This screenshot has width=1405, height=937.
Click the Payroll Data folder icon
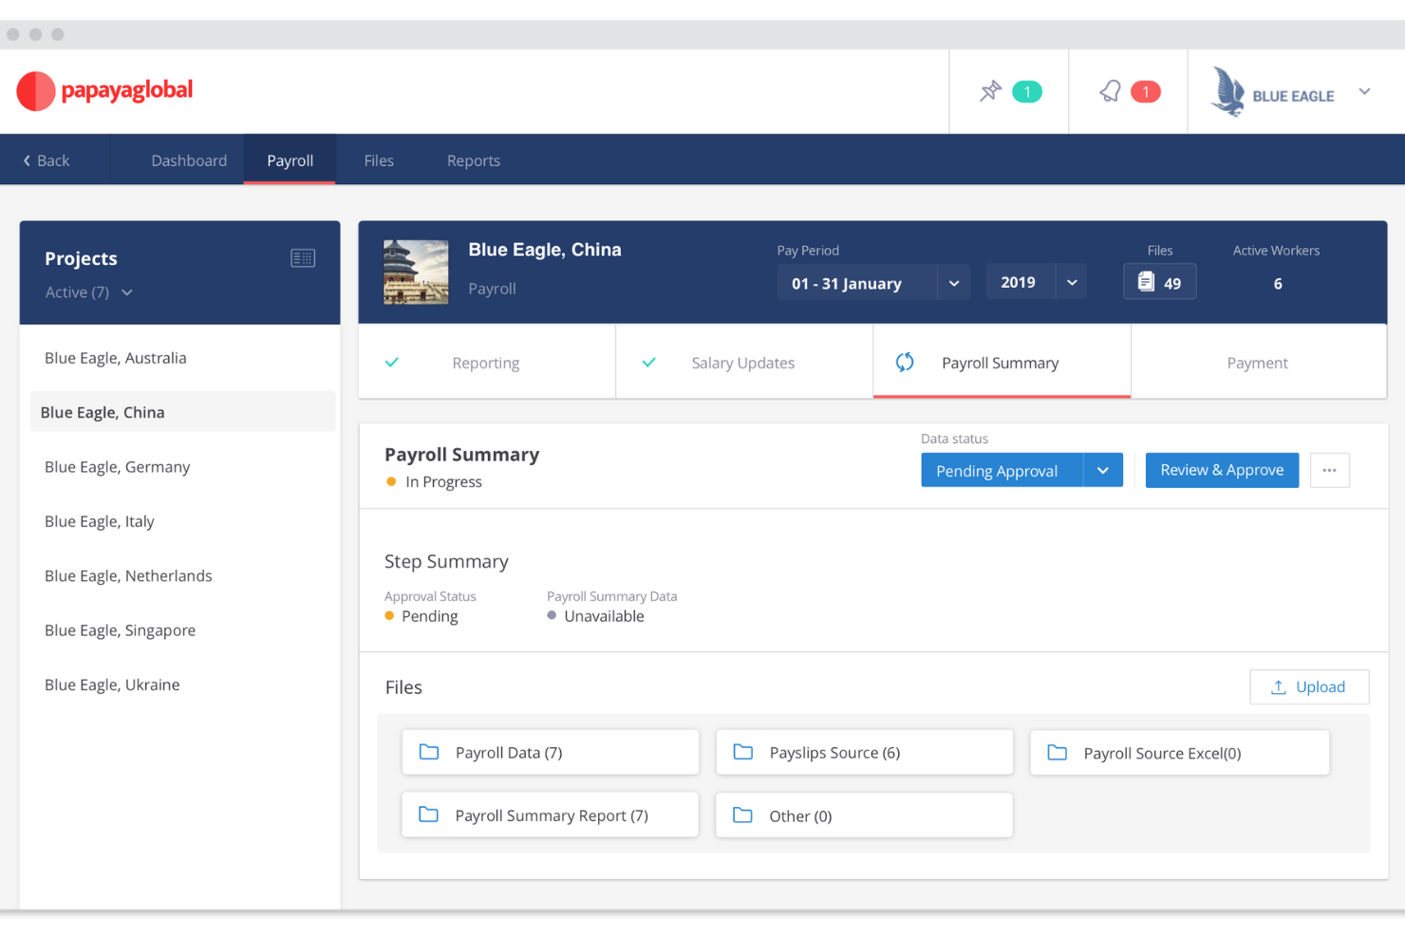(429, 752)
